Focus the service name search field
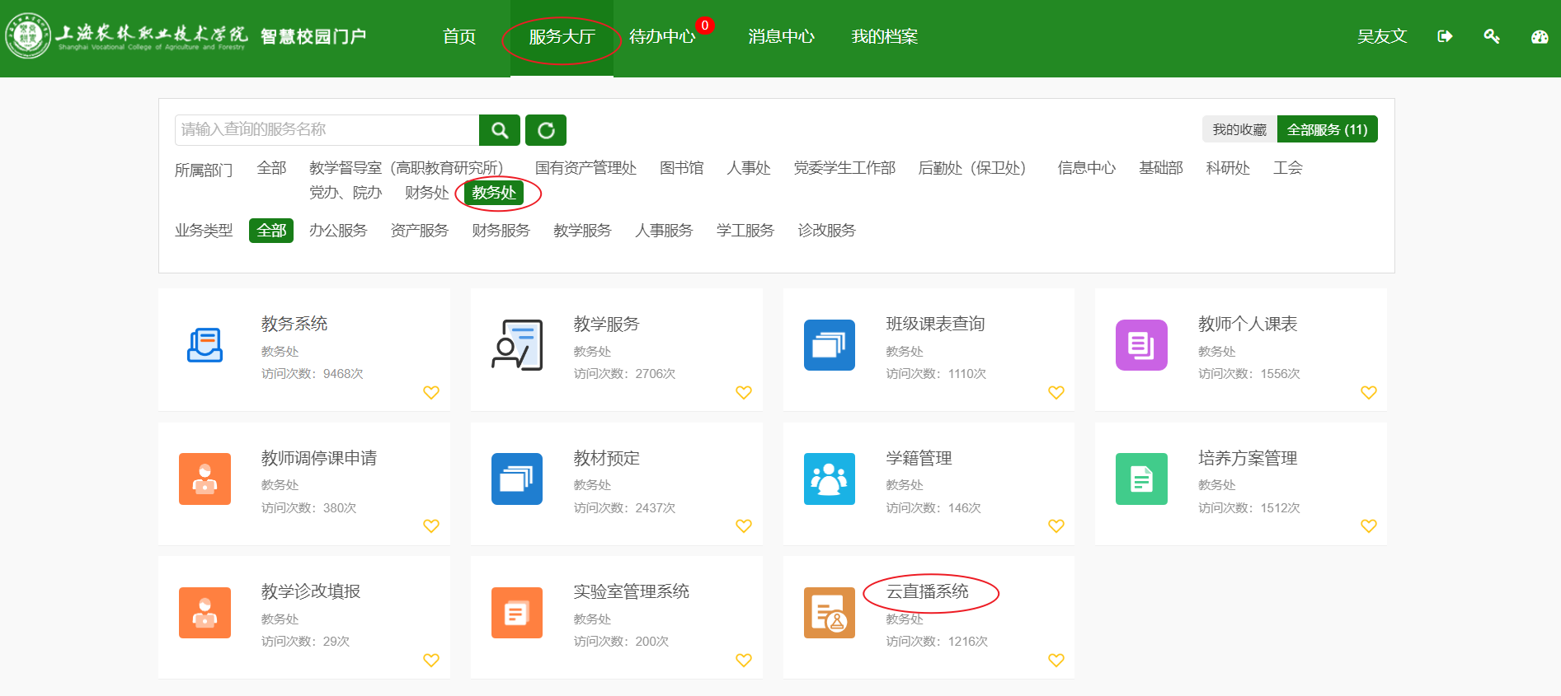The height and width of the screenshot is (696, 1561). pyautogui.click(x=327, y=130)
